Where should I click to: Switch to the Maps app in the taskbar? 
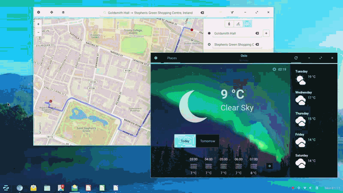(x=61, y=188)
